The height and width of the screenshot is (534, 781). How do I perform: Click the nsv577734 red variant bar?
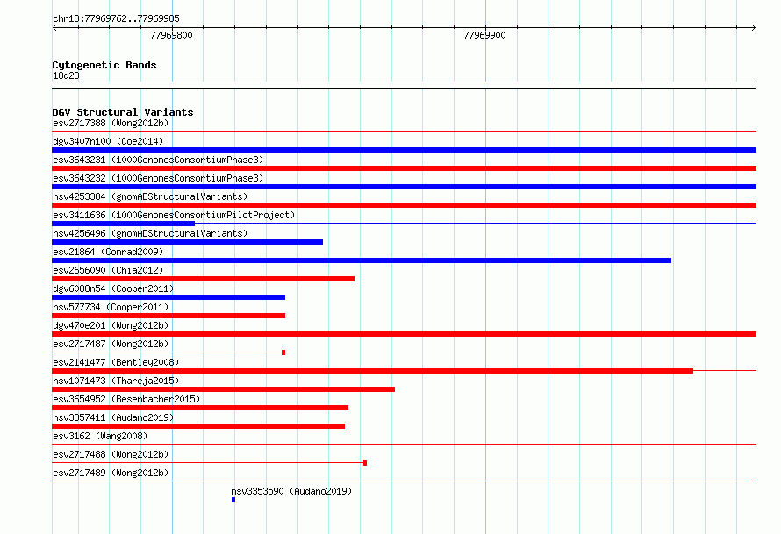pyautogui.click(x=168, y=316)
